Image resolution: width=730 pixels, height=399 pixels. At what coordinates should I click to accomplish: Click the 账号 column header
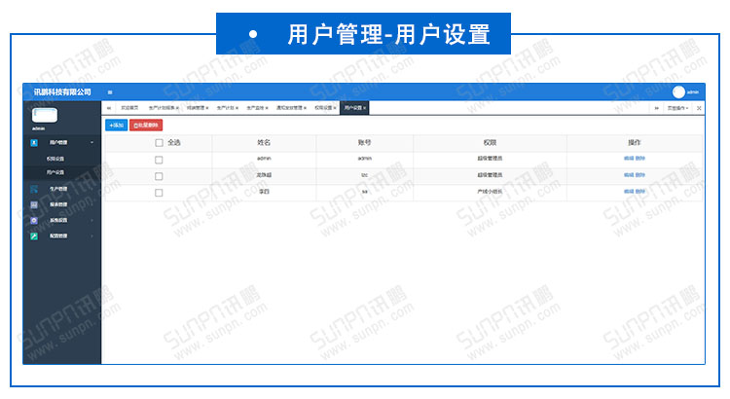pyautogui.click(x=365, y=142)
